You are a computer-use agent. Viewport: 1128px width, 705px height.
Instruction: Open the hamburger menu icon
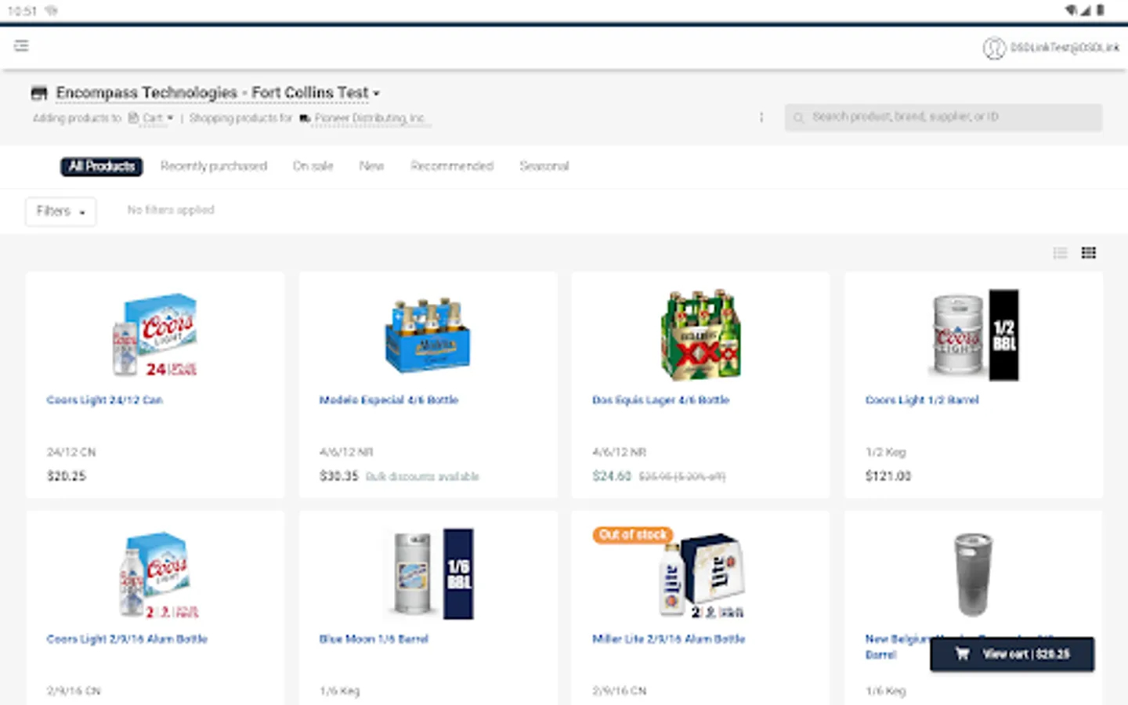point(21,46)
